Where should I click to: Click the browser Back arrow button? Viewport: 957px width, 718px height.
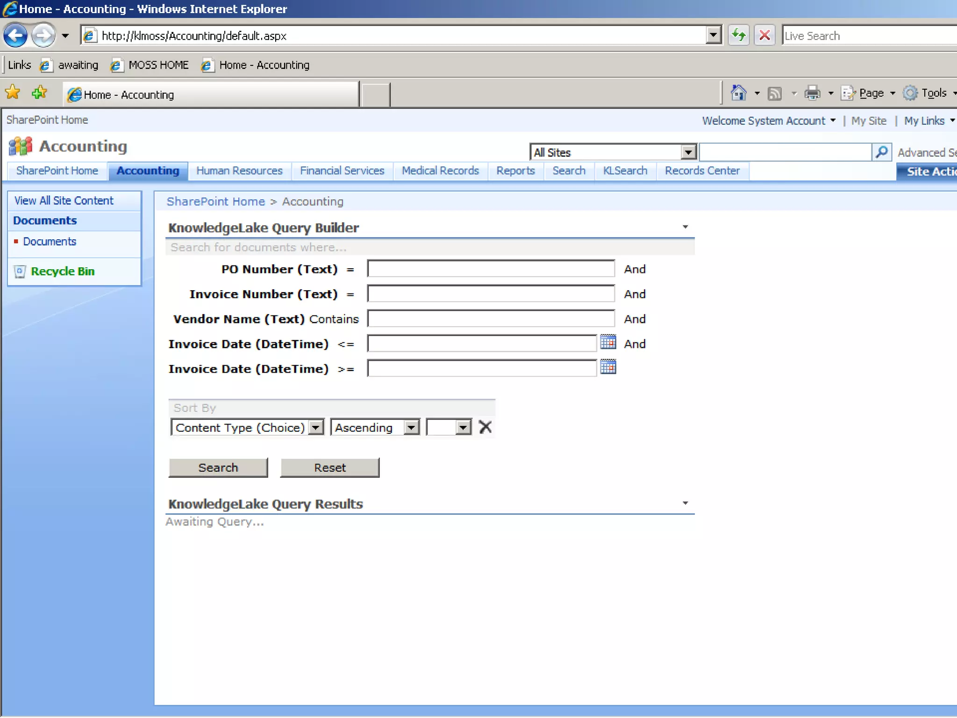coord(15,36)
